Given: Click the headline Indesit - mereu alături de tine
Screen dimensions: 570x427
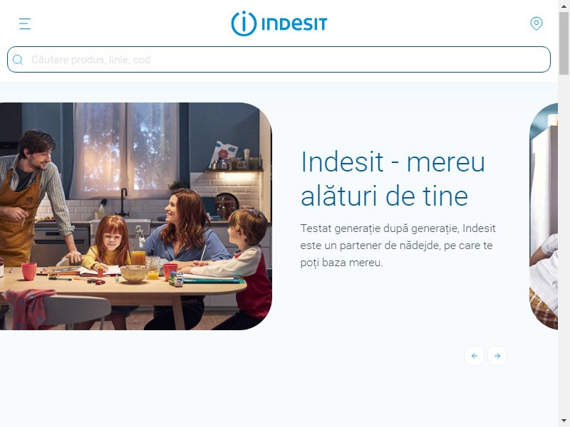Looking at the screenshot, I should (x=393, y=179).
